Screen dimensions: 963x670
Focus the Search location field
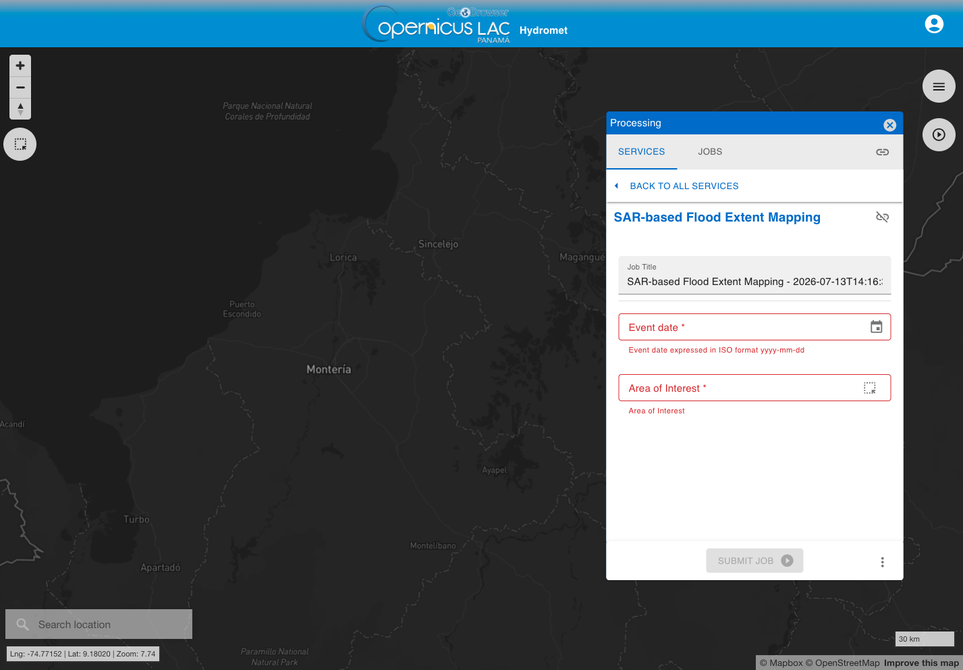tap(99, 624)
